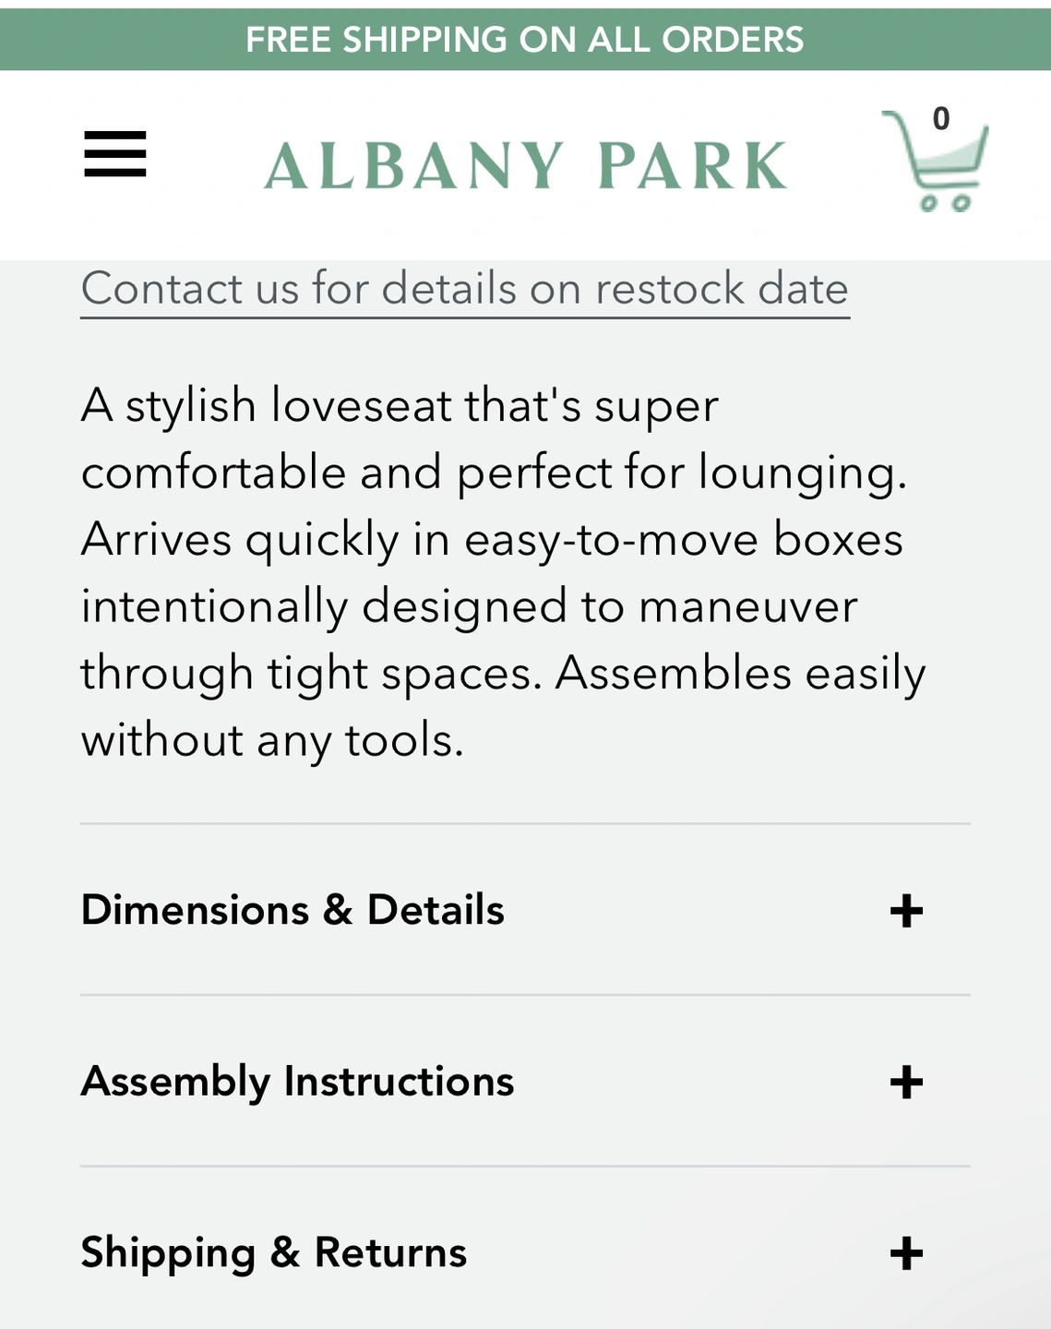Click the Albany Park logo

[x=526, y=166]
